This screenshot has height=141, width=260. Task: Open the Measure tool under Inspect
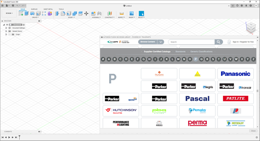pyautogui.click(x=121, y=13)
